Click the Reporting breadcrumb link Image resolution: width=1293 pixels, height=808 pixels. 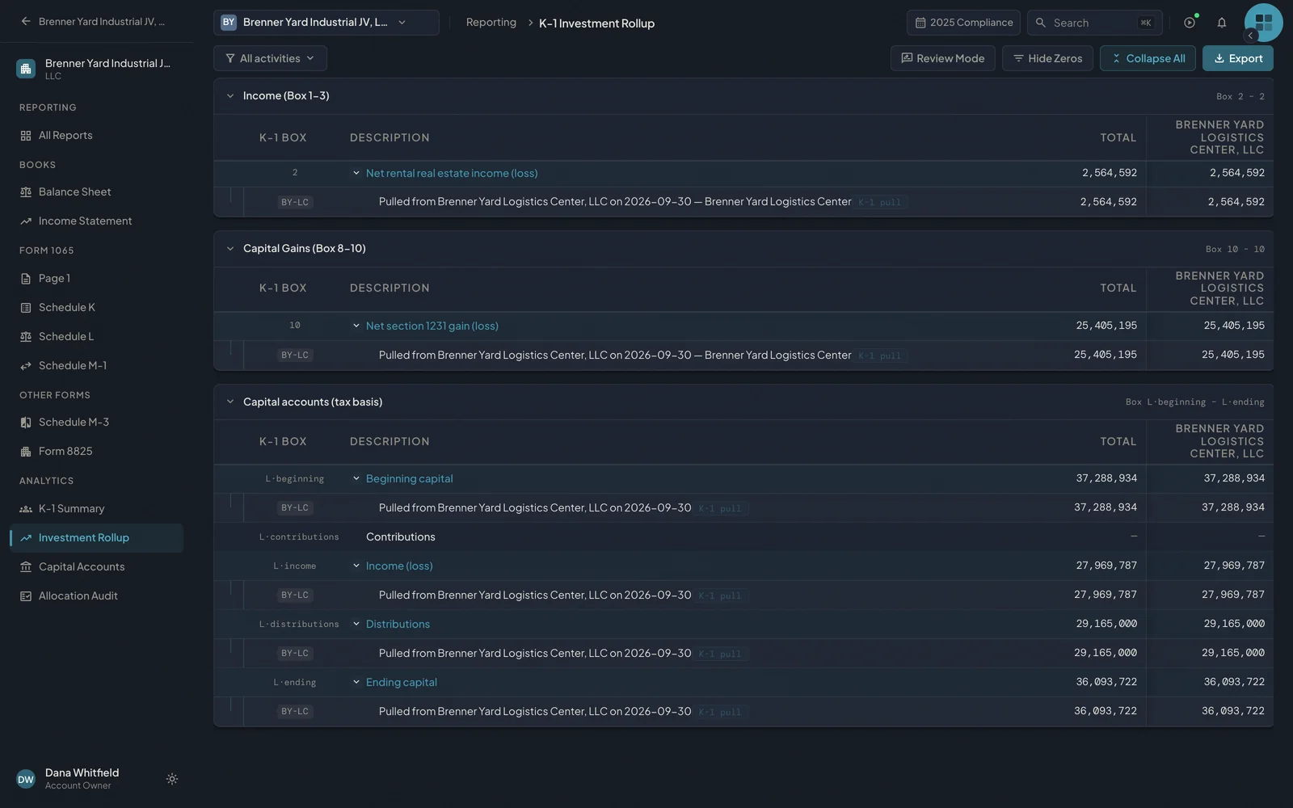pyautogui.click(x=491, y=23)
